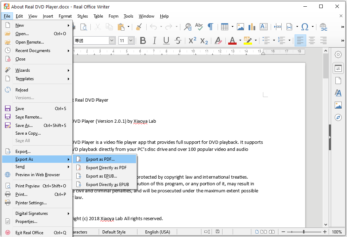Click the Strikethrough icon
The height and width of the screenshot is (237, 347).
[x=178, y=40]
